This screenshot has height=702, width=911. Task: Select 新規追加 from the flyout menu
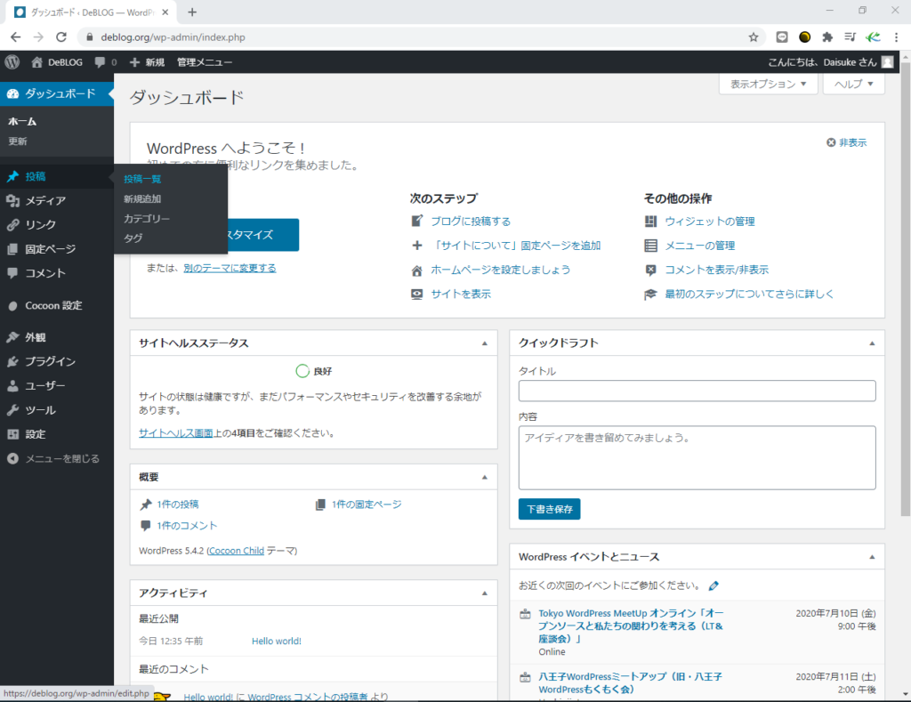(142, 198)
